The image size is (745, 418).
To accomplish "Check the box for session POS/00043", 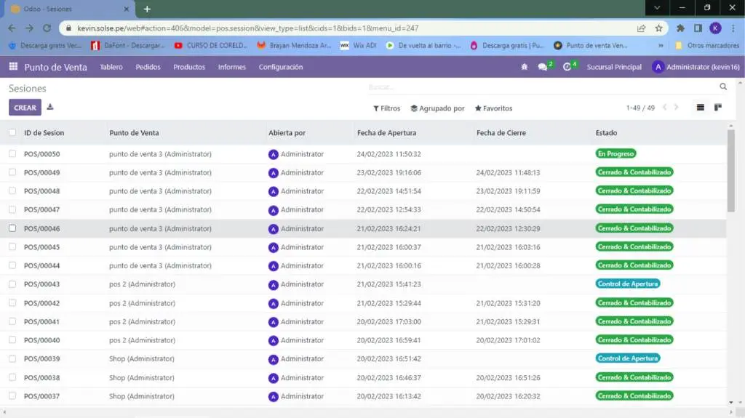I will 12,284.
